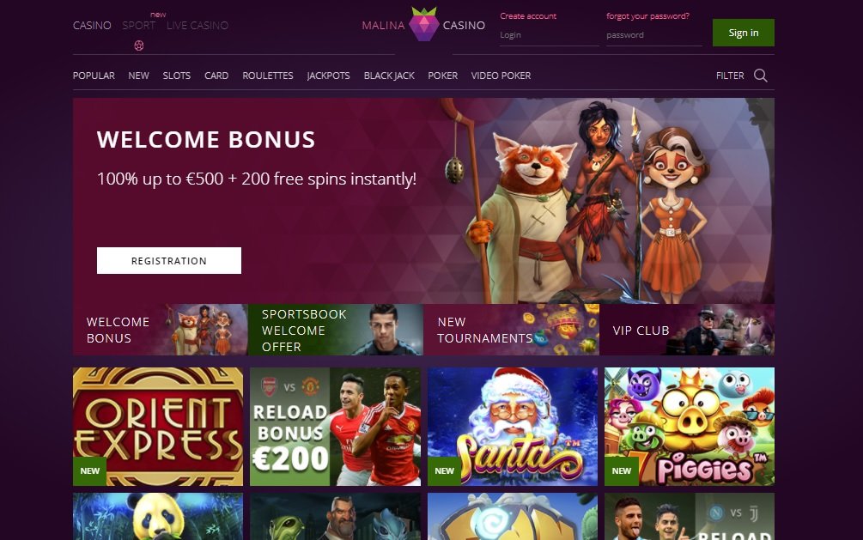Screen dimensions: 863x540
Task: Open the Reload Bonus €200 promotion tile
Action: click(x=335, y=427)
